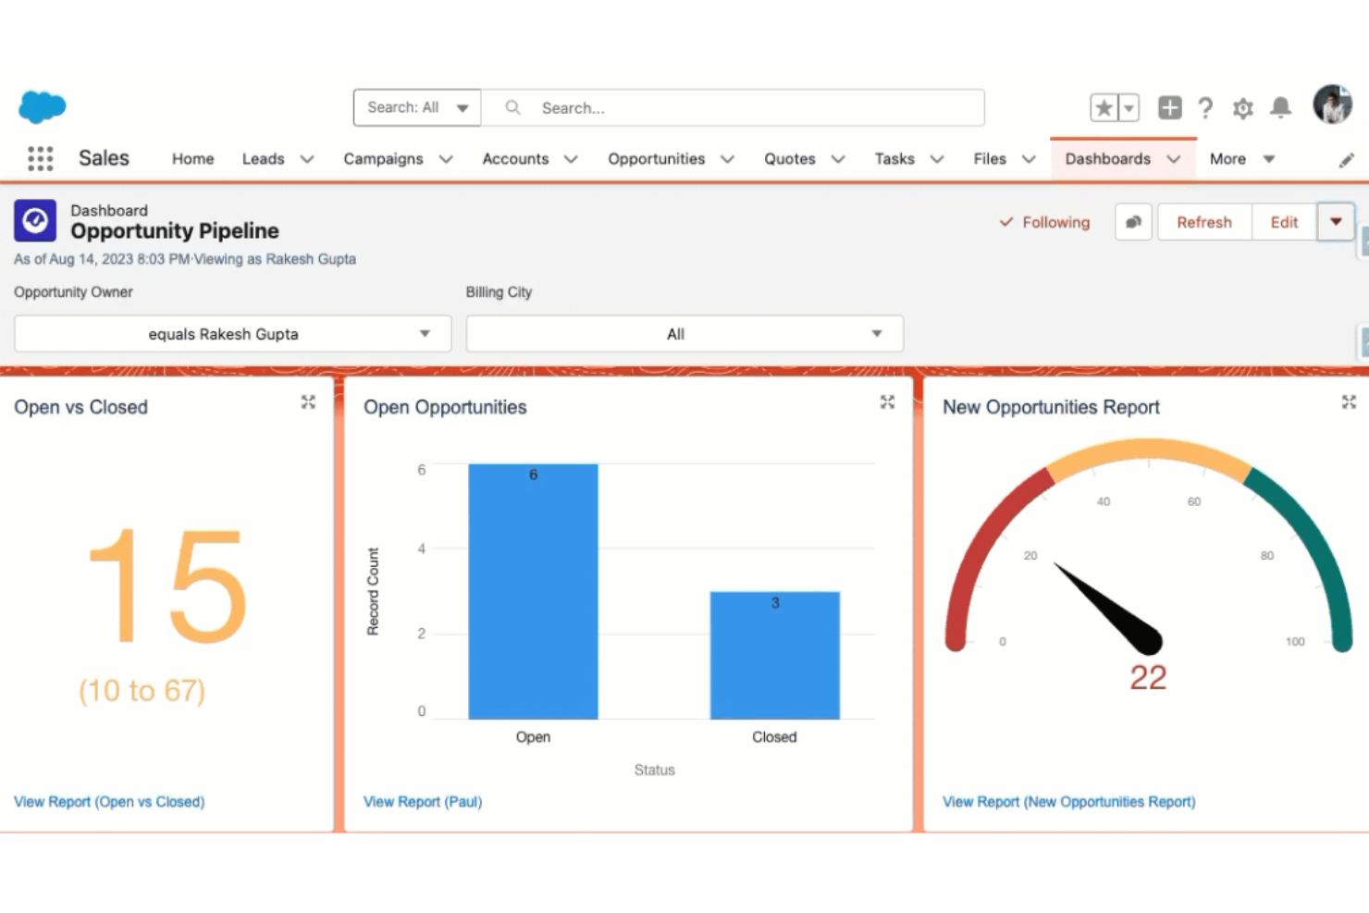The height and width of the screenshot is (913, 1369).
Task: Click the Sales app name
Action: 104,158
